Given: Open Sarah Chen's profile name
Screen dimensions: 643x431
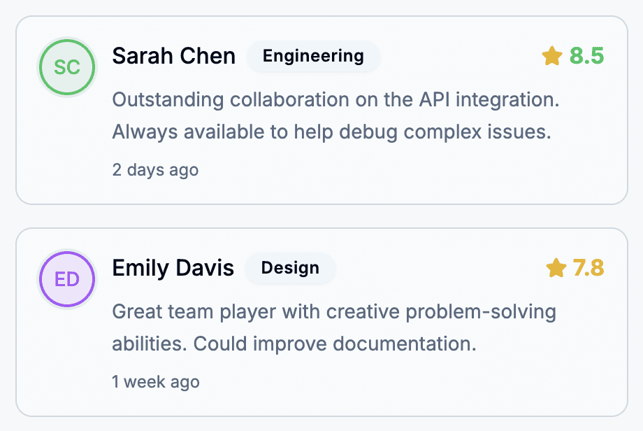Looking at the screenshot, I should tap(173, 56).
